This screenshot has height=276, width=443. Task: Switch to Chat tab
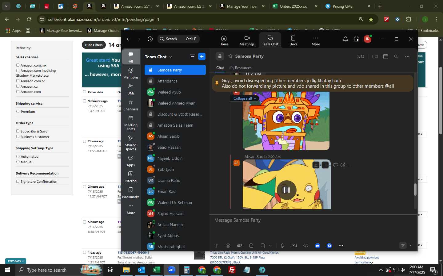[x=220, y=68]
